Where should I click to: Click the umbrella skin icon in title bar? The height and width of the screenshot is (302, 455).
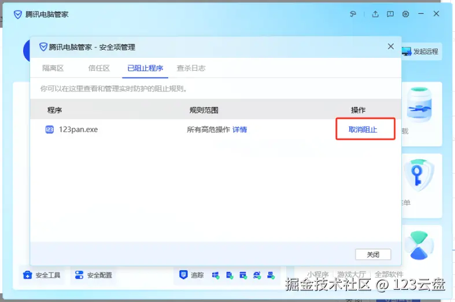(353, 14)
